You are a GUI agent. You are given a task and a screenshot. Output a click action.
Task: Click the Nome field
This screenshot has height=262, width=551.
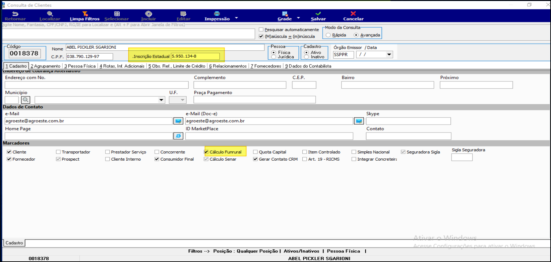click(165, 47)
